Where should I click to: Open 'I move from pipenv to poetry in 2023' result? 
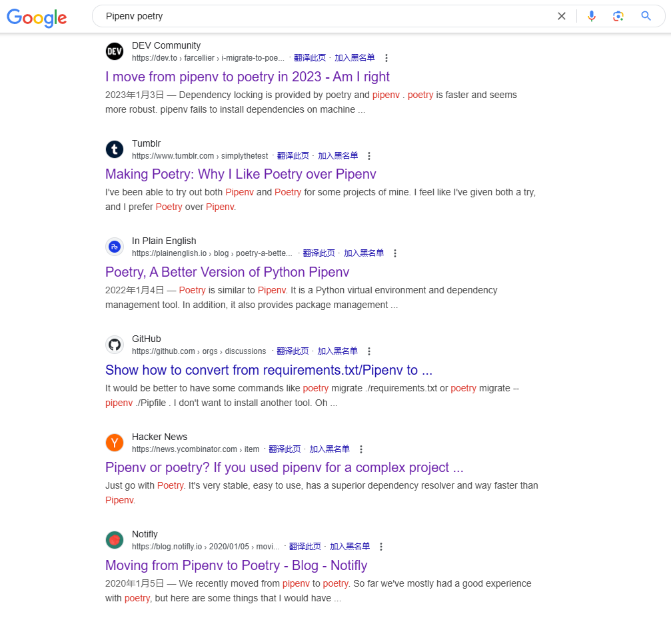tap(247, 77)
